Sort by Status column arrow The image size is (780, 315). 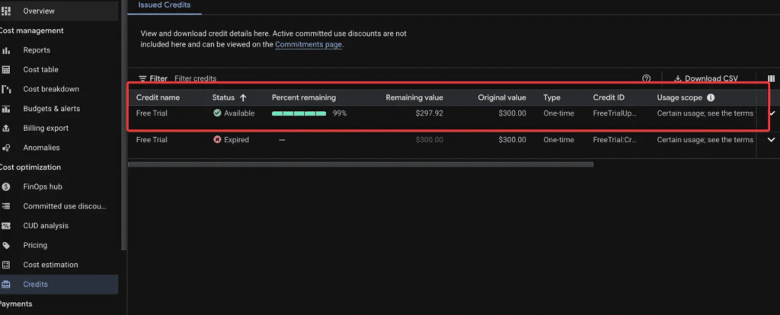[x=243, y=98]
